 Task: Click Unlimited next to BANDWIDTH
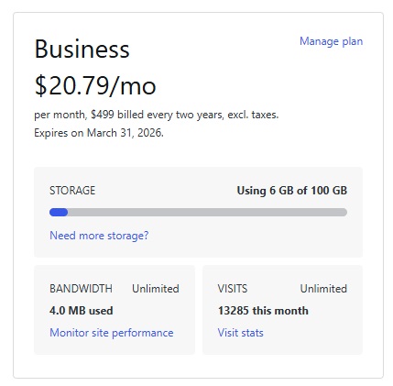click(x=156, y=289)
